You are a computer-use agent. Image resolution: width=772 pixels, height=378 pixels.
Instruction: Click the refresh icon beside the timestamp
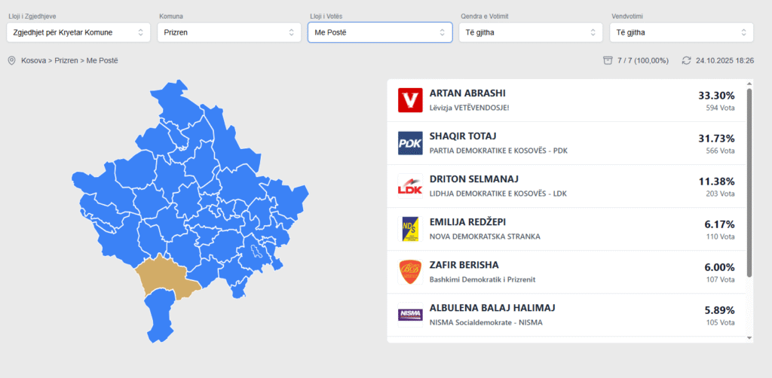(686, 60)
